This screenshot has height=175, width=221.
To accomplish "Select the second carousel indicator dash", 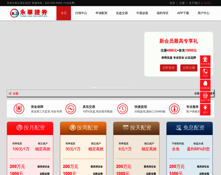I will 101,87.
